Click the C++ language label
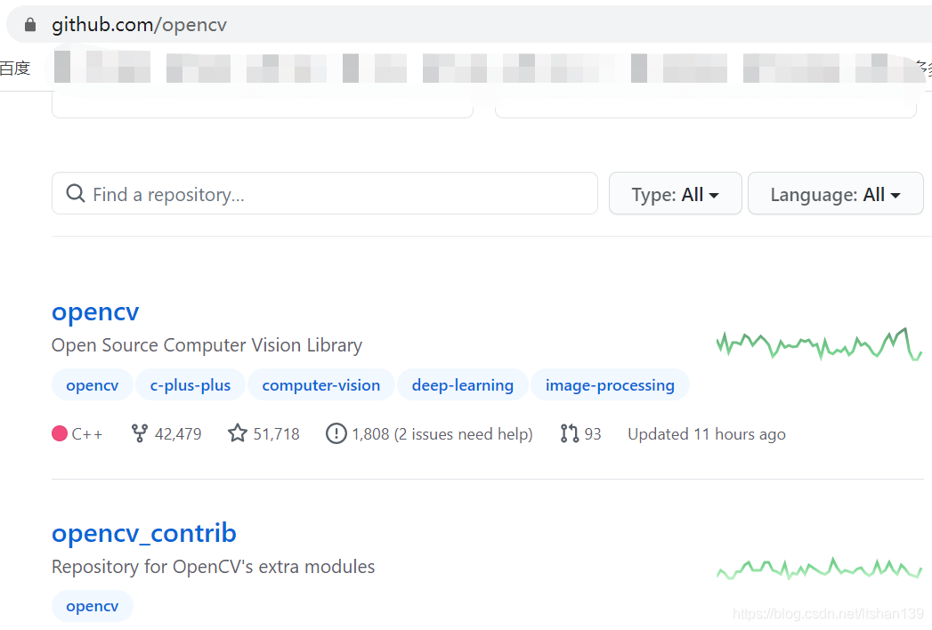 (x=86, y=434)
